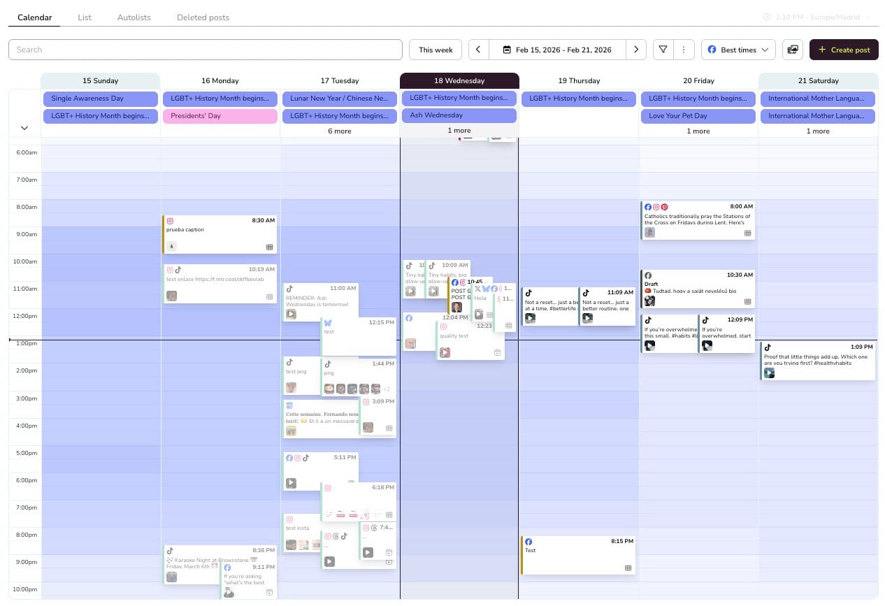Show 1 more event under 21 Saturday
Screen dimensions: 885x606
[x=818, y=131]
